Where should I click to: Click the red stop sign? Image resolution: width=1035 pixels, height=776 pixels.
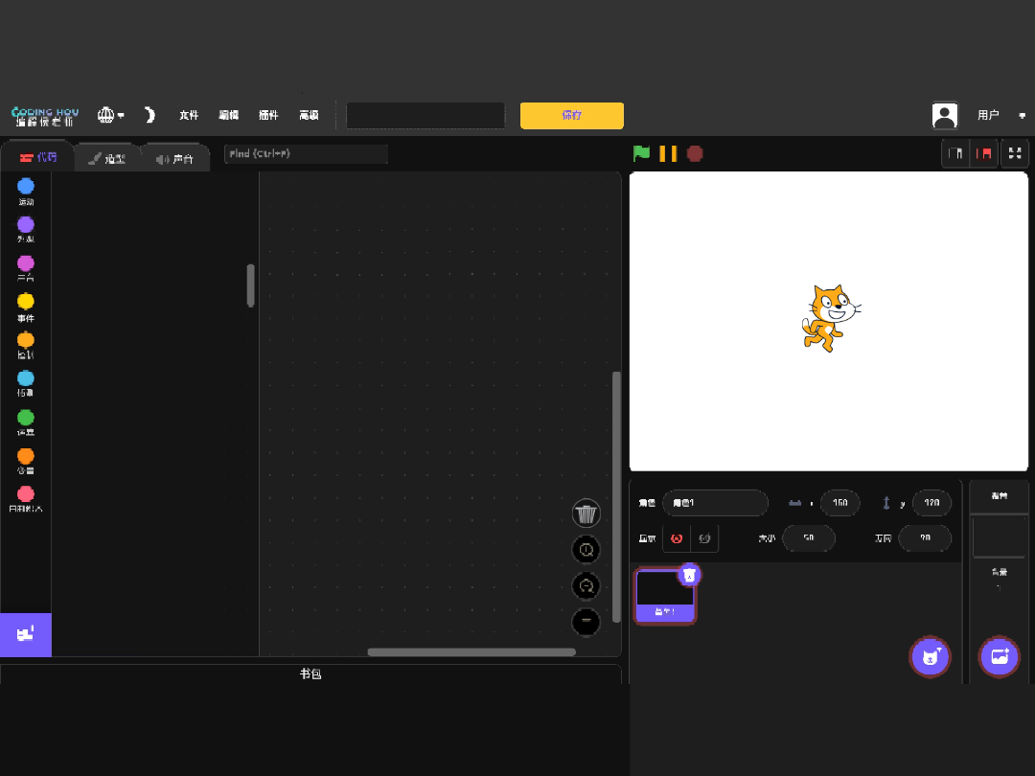pos(695,153)
